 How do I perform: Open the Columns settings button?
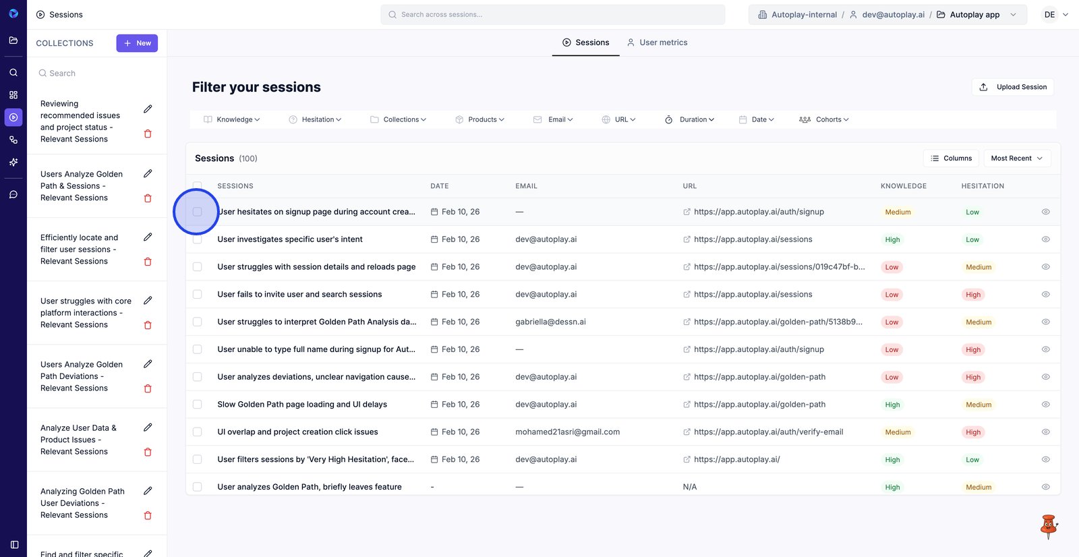click(951, 158)
